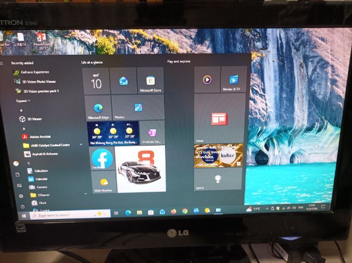Open the Photos tile
The image size is (352, 263).
pos(138,107)
